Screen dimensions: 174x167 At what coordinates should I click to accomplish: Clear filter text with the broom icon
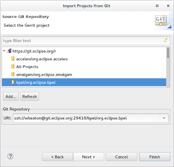165,40
